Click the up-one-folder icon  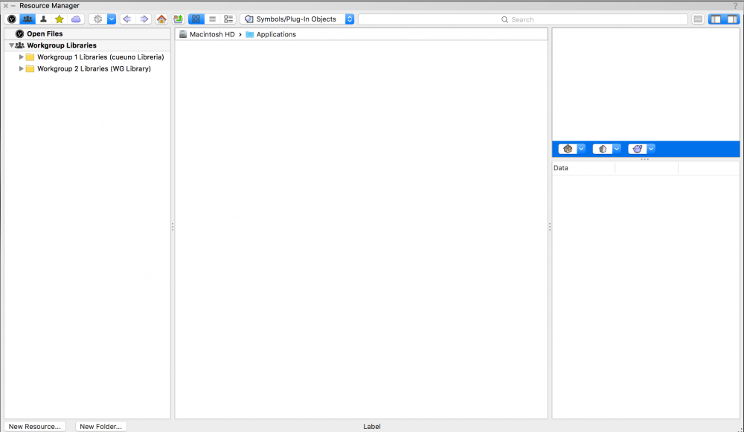click(178, 19)
